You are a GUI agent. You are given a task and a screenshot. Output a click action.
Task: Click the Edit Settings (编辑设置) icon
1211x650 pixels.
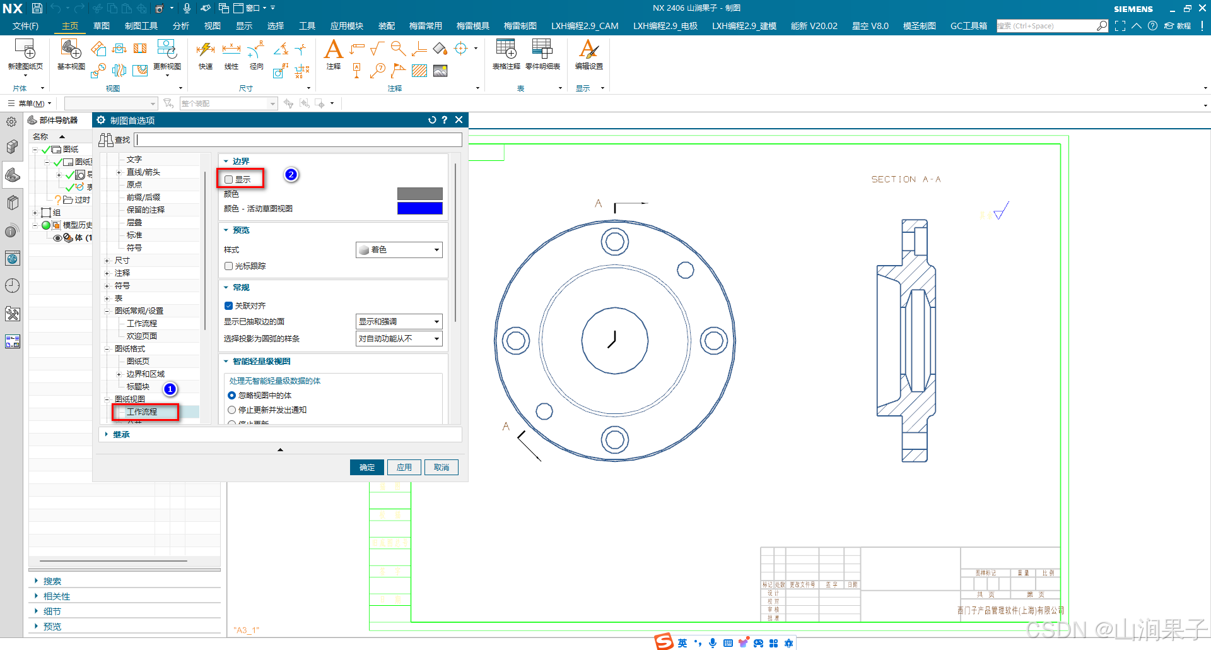click(x=588, y=49)
